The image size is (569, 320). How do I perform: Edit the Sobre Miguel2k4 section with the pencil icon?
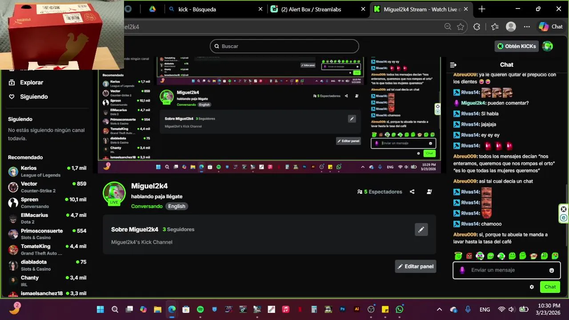[x=421, y=229]
